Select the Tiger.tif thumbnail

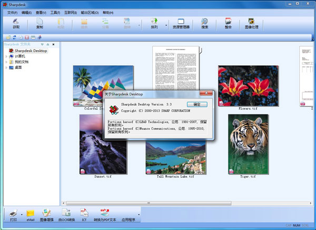pos(248,144)
